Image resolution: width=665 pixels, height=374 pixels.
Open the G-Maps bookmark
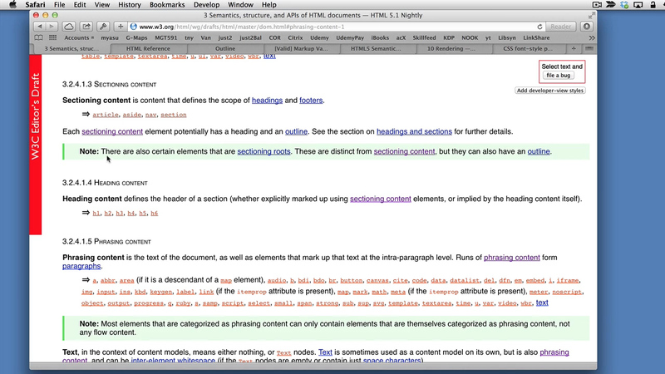[x=136, y=37]
